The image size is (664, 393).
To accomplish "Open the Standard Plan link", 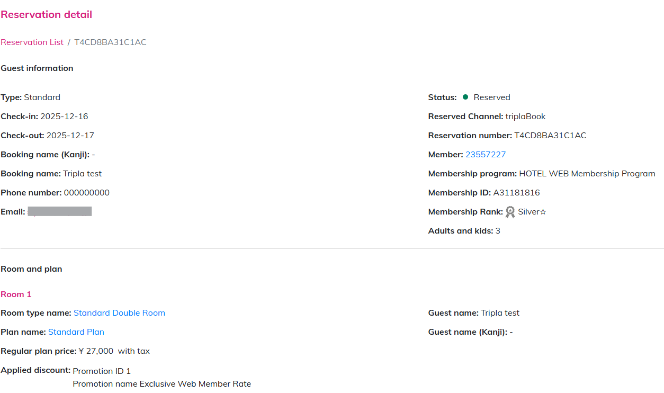I will pyautogui.click(x=76, y=332).
